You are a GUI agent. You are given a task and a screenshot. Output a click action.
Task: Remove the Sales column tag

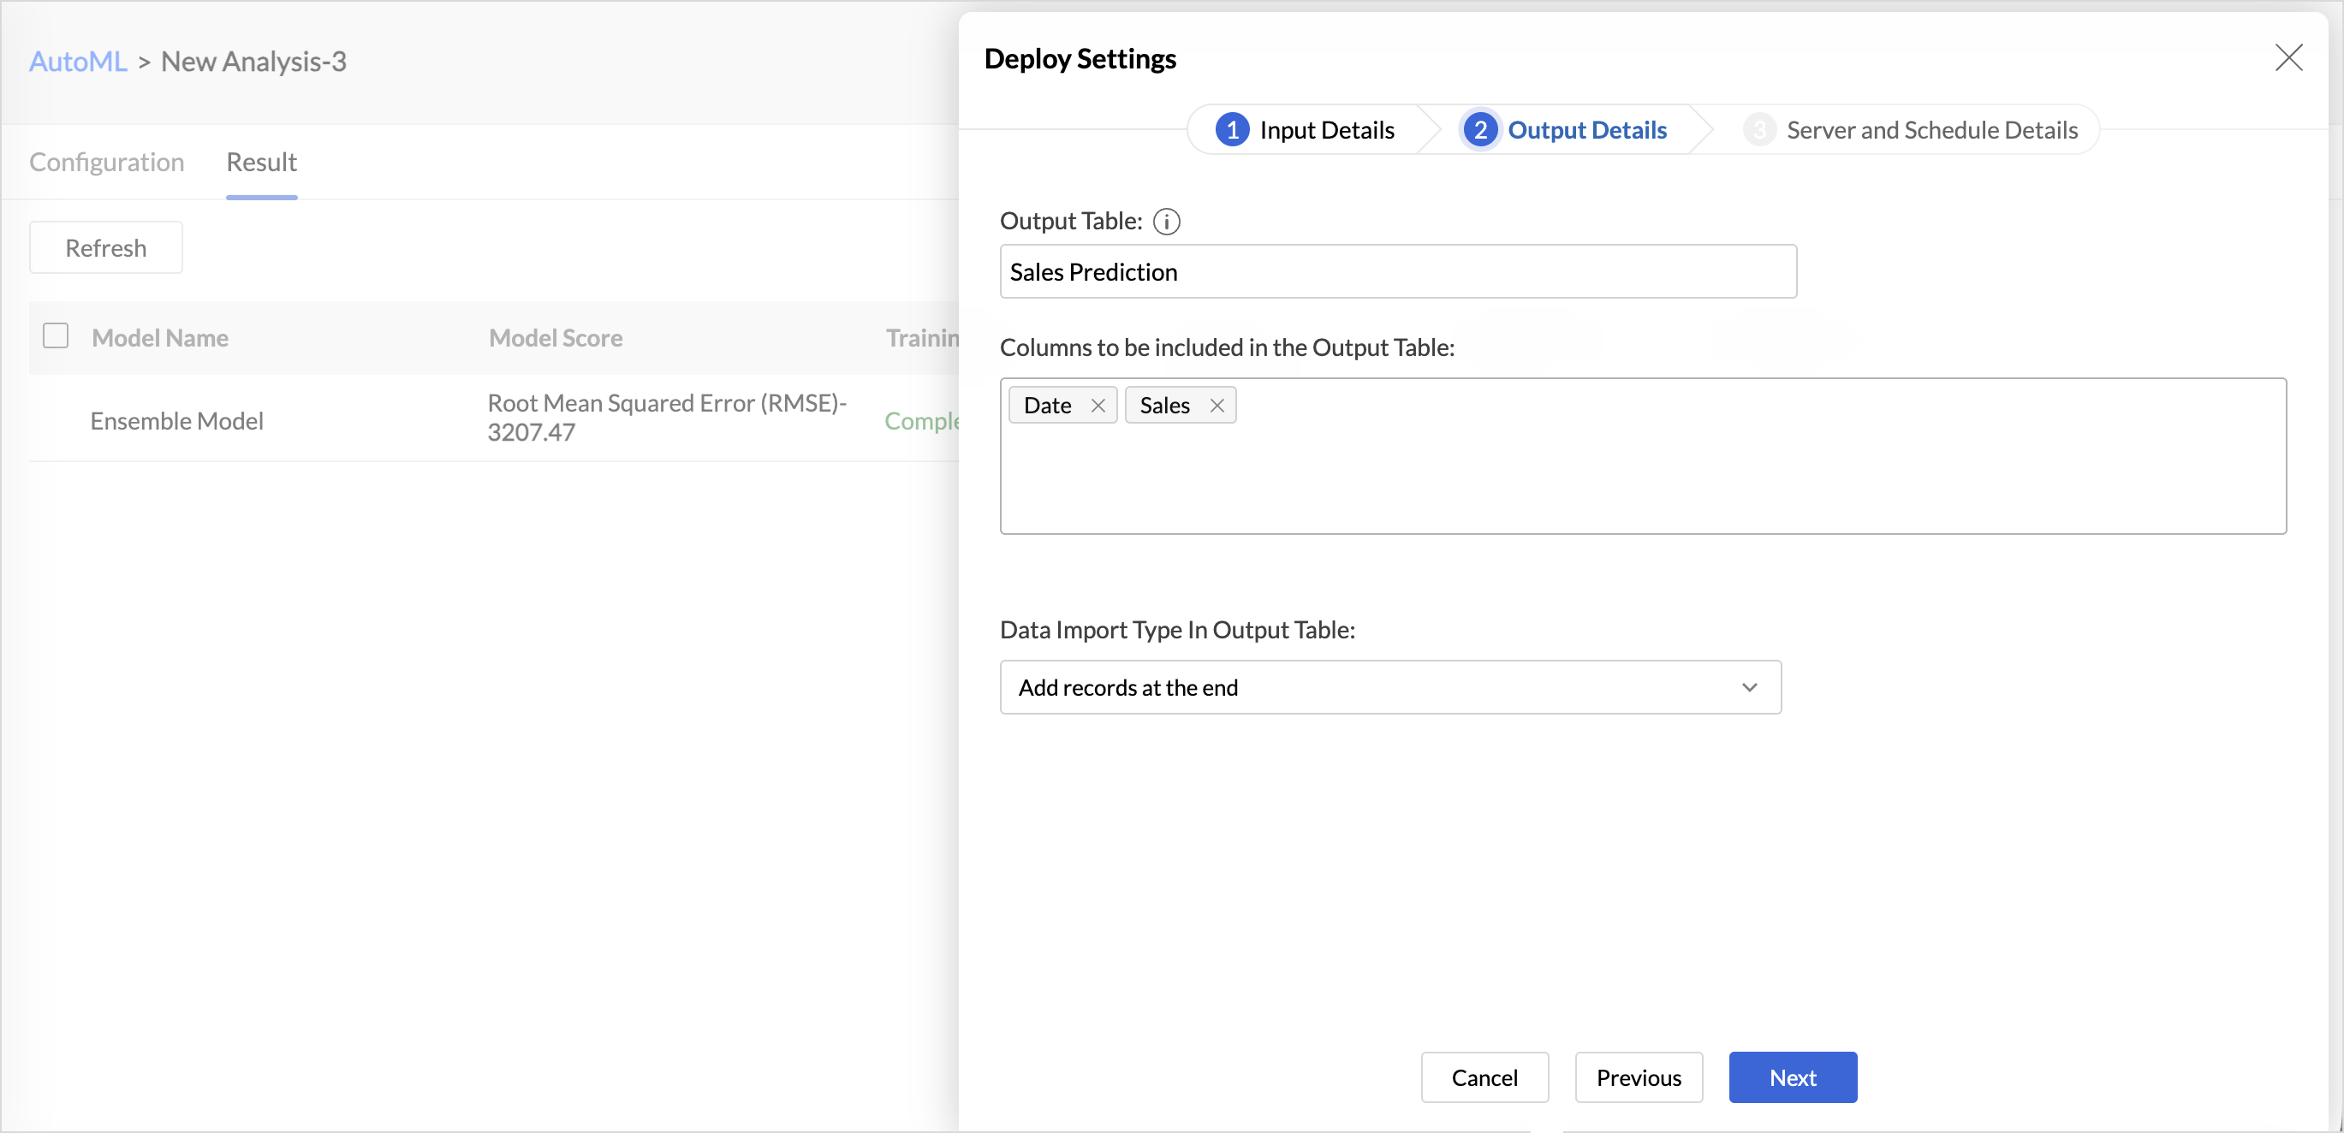click(1216, 406)
